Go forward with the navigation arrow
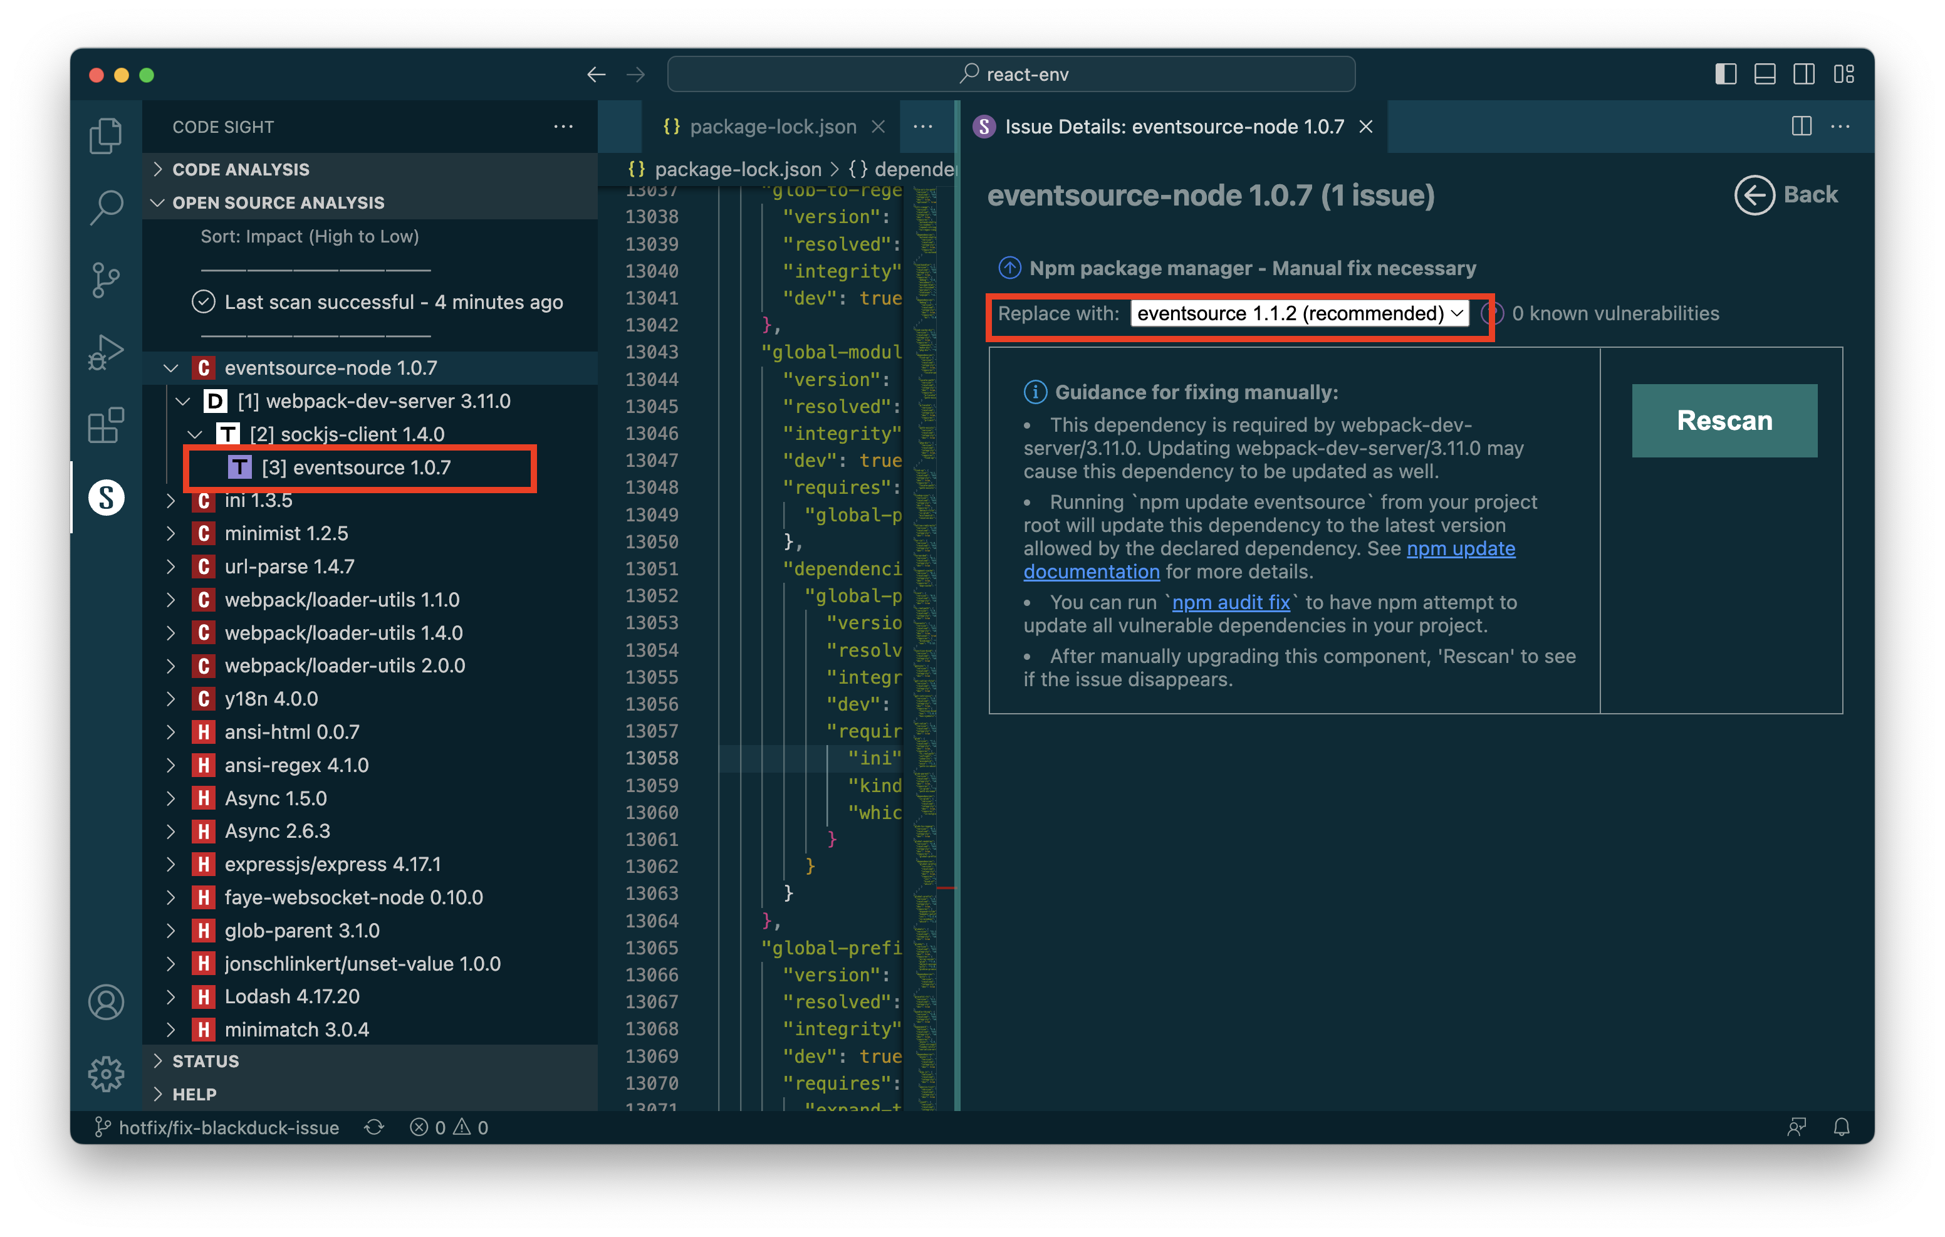The height and width of the screenshot is (1237, 1945). coord(637,75)
